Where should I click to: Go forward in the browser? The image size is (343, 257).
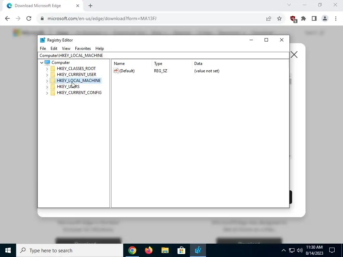18,19
